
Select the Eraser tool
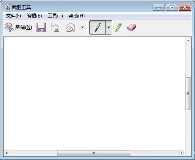pyautogui.click(x=132, y=27)
